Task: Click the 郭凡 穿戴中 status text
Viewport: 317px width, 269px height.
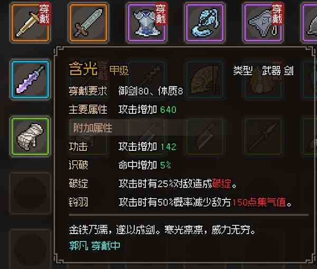Action: 95,246
